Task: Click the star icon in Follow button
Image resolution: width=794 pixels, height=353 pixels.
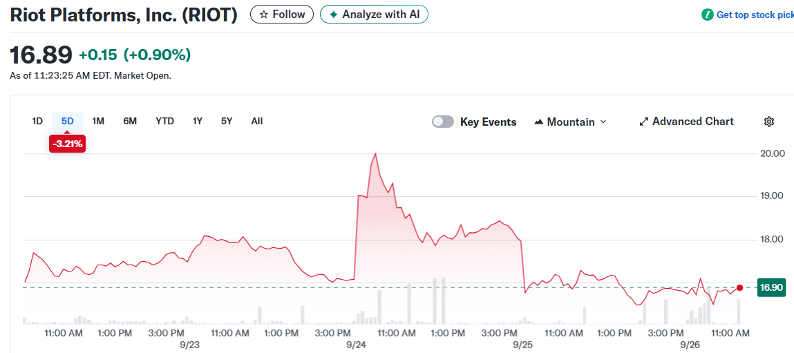Action: click(x=264, y=15)
